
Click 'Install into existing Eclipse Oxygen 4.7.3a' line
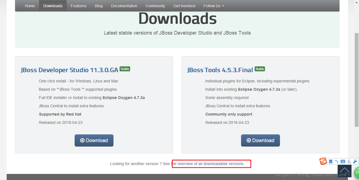click(x=251, y=89)
